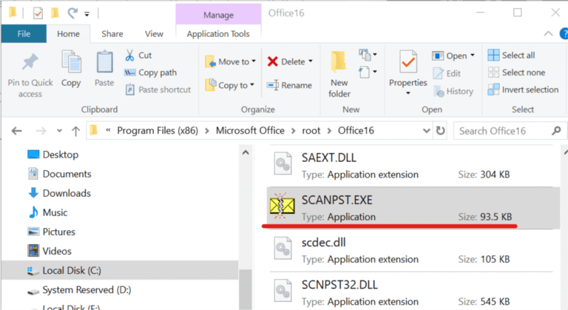Show file History
568x310 pixels.
click(453, 91)
